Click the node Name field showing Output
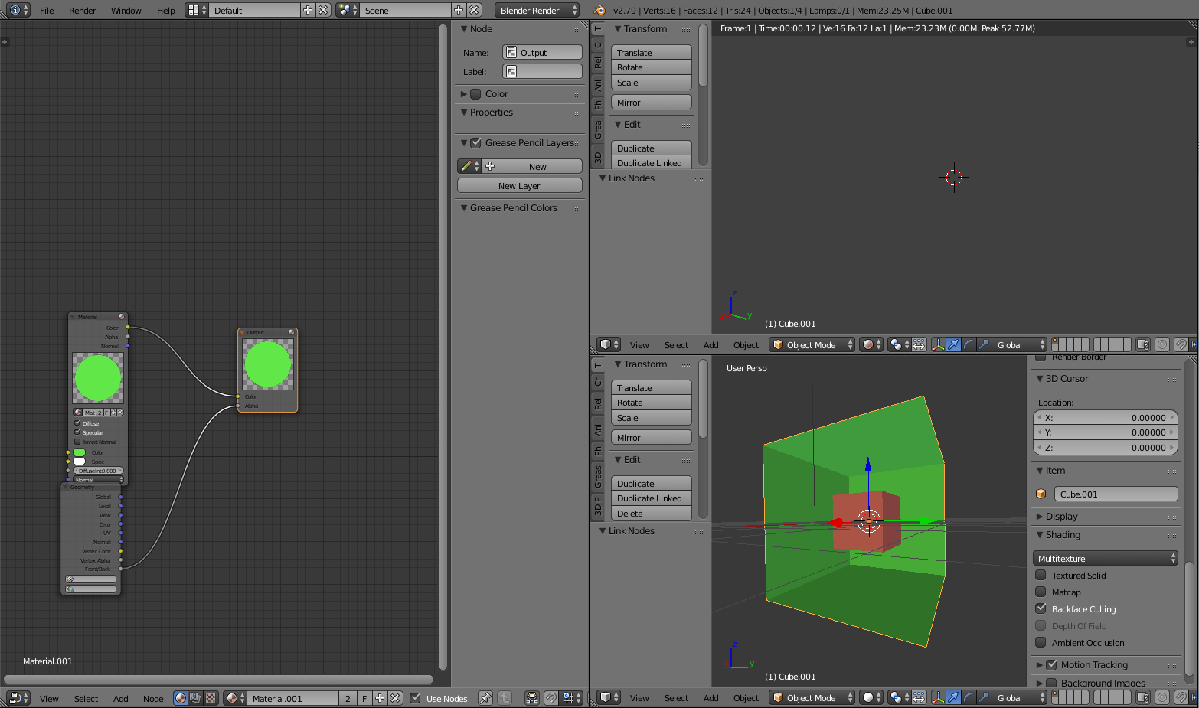This screenshot has width=1199, height=708. pos(542,53)
